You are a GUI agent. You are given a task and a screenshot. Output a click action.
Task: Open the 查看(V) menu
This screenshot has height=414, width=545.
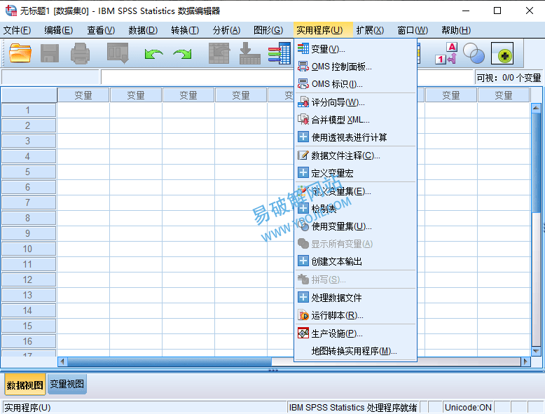[x=101, y=30]
